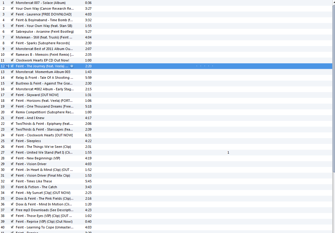Select Feint - Clockwork Hearts [OUT NOW]
This screenshot has width=335, height=233.
point(44,135)
